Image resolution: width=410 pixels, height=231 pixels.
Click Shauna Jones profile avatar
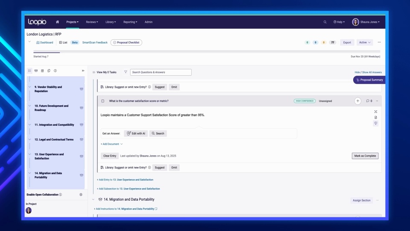[355, 22]
